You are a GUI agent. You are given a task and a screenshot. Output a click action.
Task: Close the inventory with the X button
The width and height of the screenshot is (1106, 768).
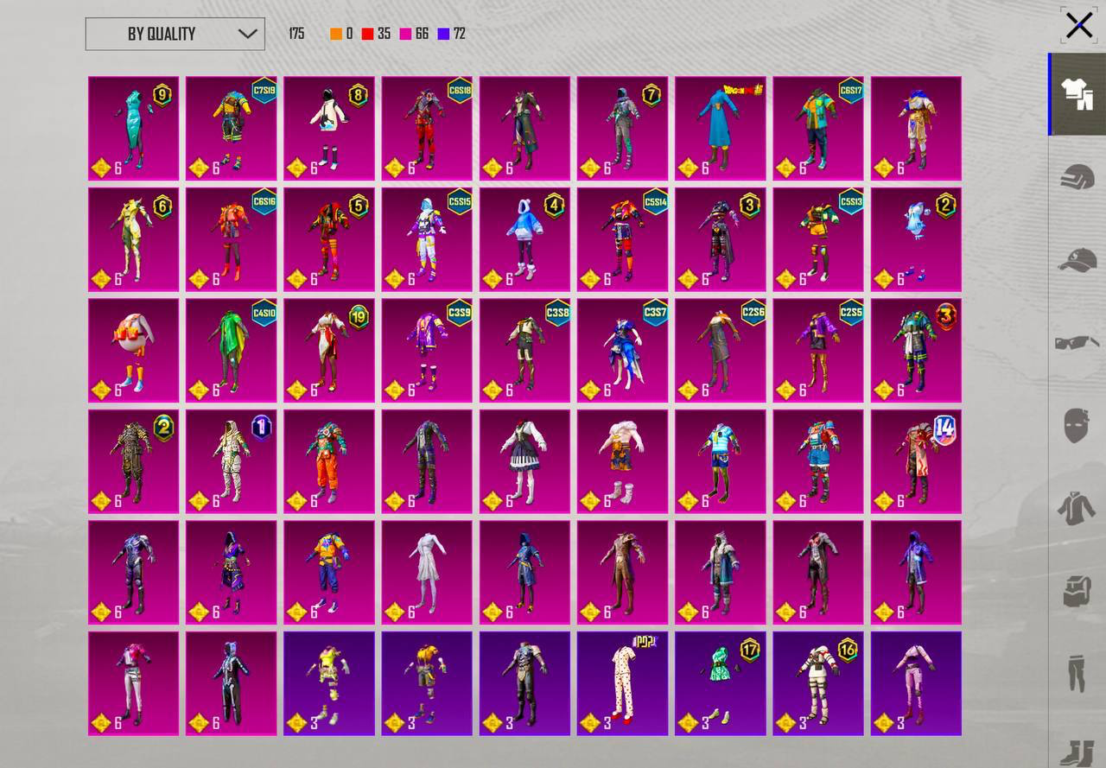pos(1079,26)
